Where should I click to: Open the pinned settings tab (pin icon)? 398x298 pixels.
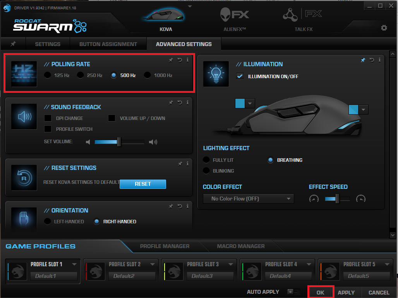click(x=13, y=44)
